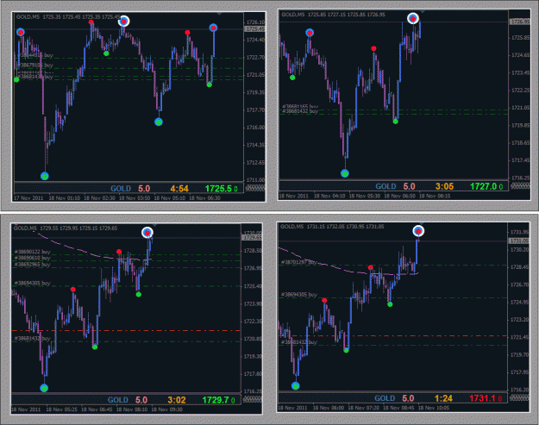Click the 1724.65 price axis label

[520, 55]
